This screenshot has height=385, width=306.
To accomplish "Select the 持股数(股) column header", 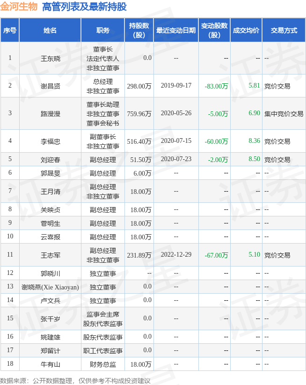I will coord(139,30).
